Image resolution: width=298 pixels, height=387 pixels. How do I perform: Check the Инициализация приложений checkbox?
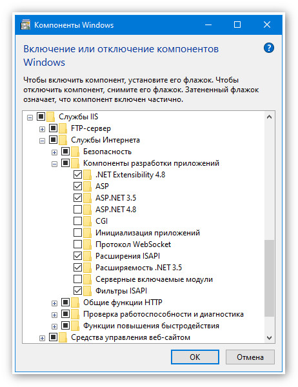[x=78, y=232]
